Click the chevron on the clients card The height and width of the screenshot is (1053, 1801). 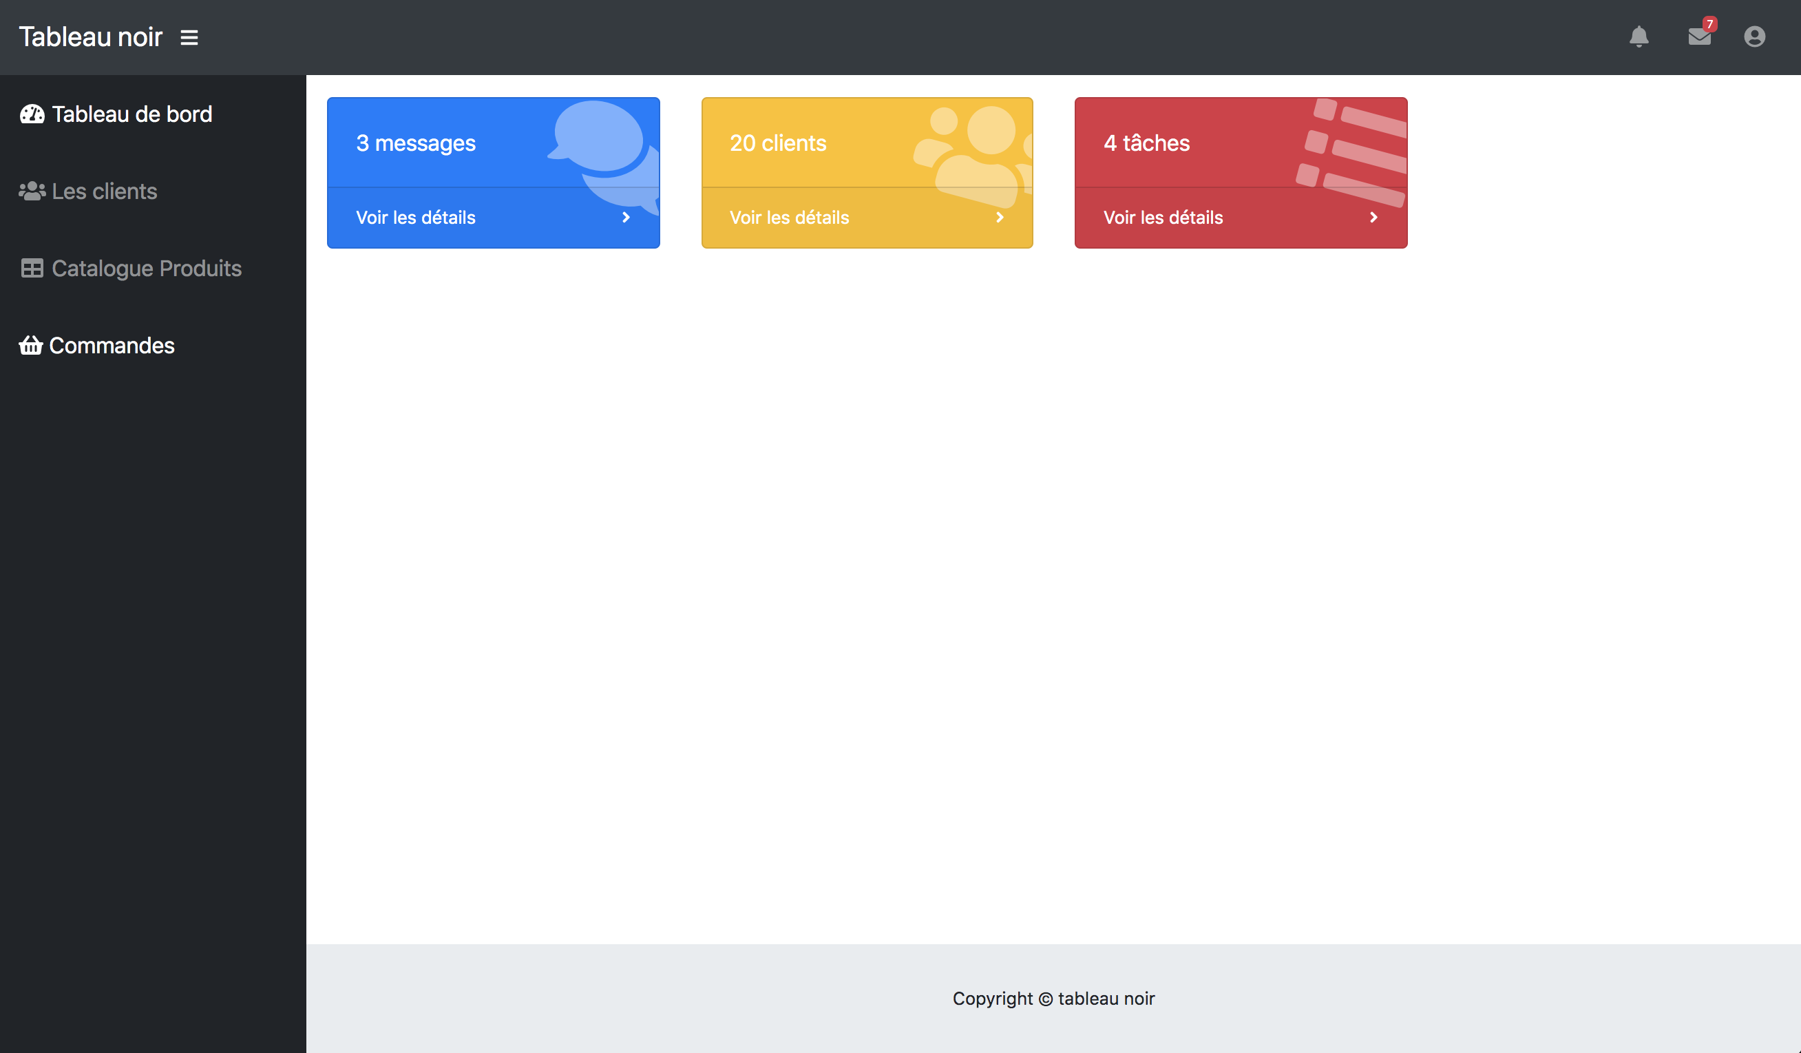point(1000,218)
